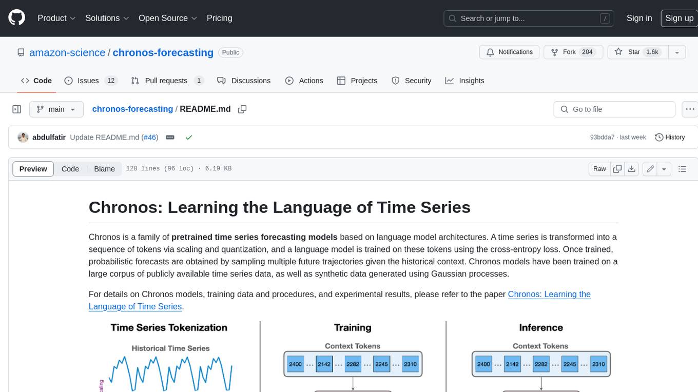
Task: Open the file History
Action: tap(670, 137)
